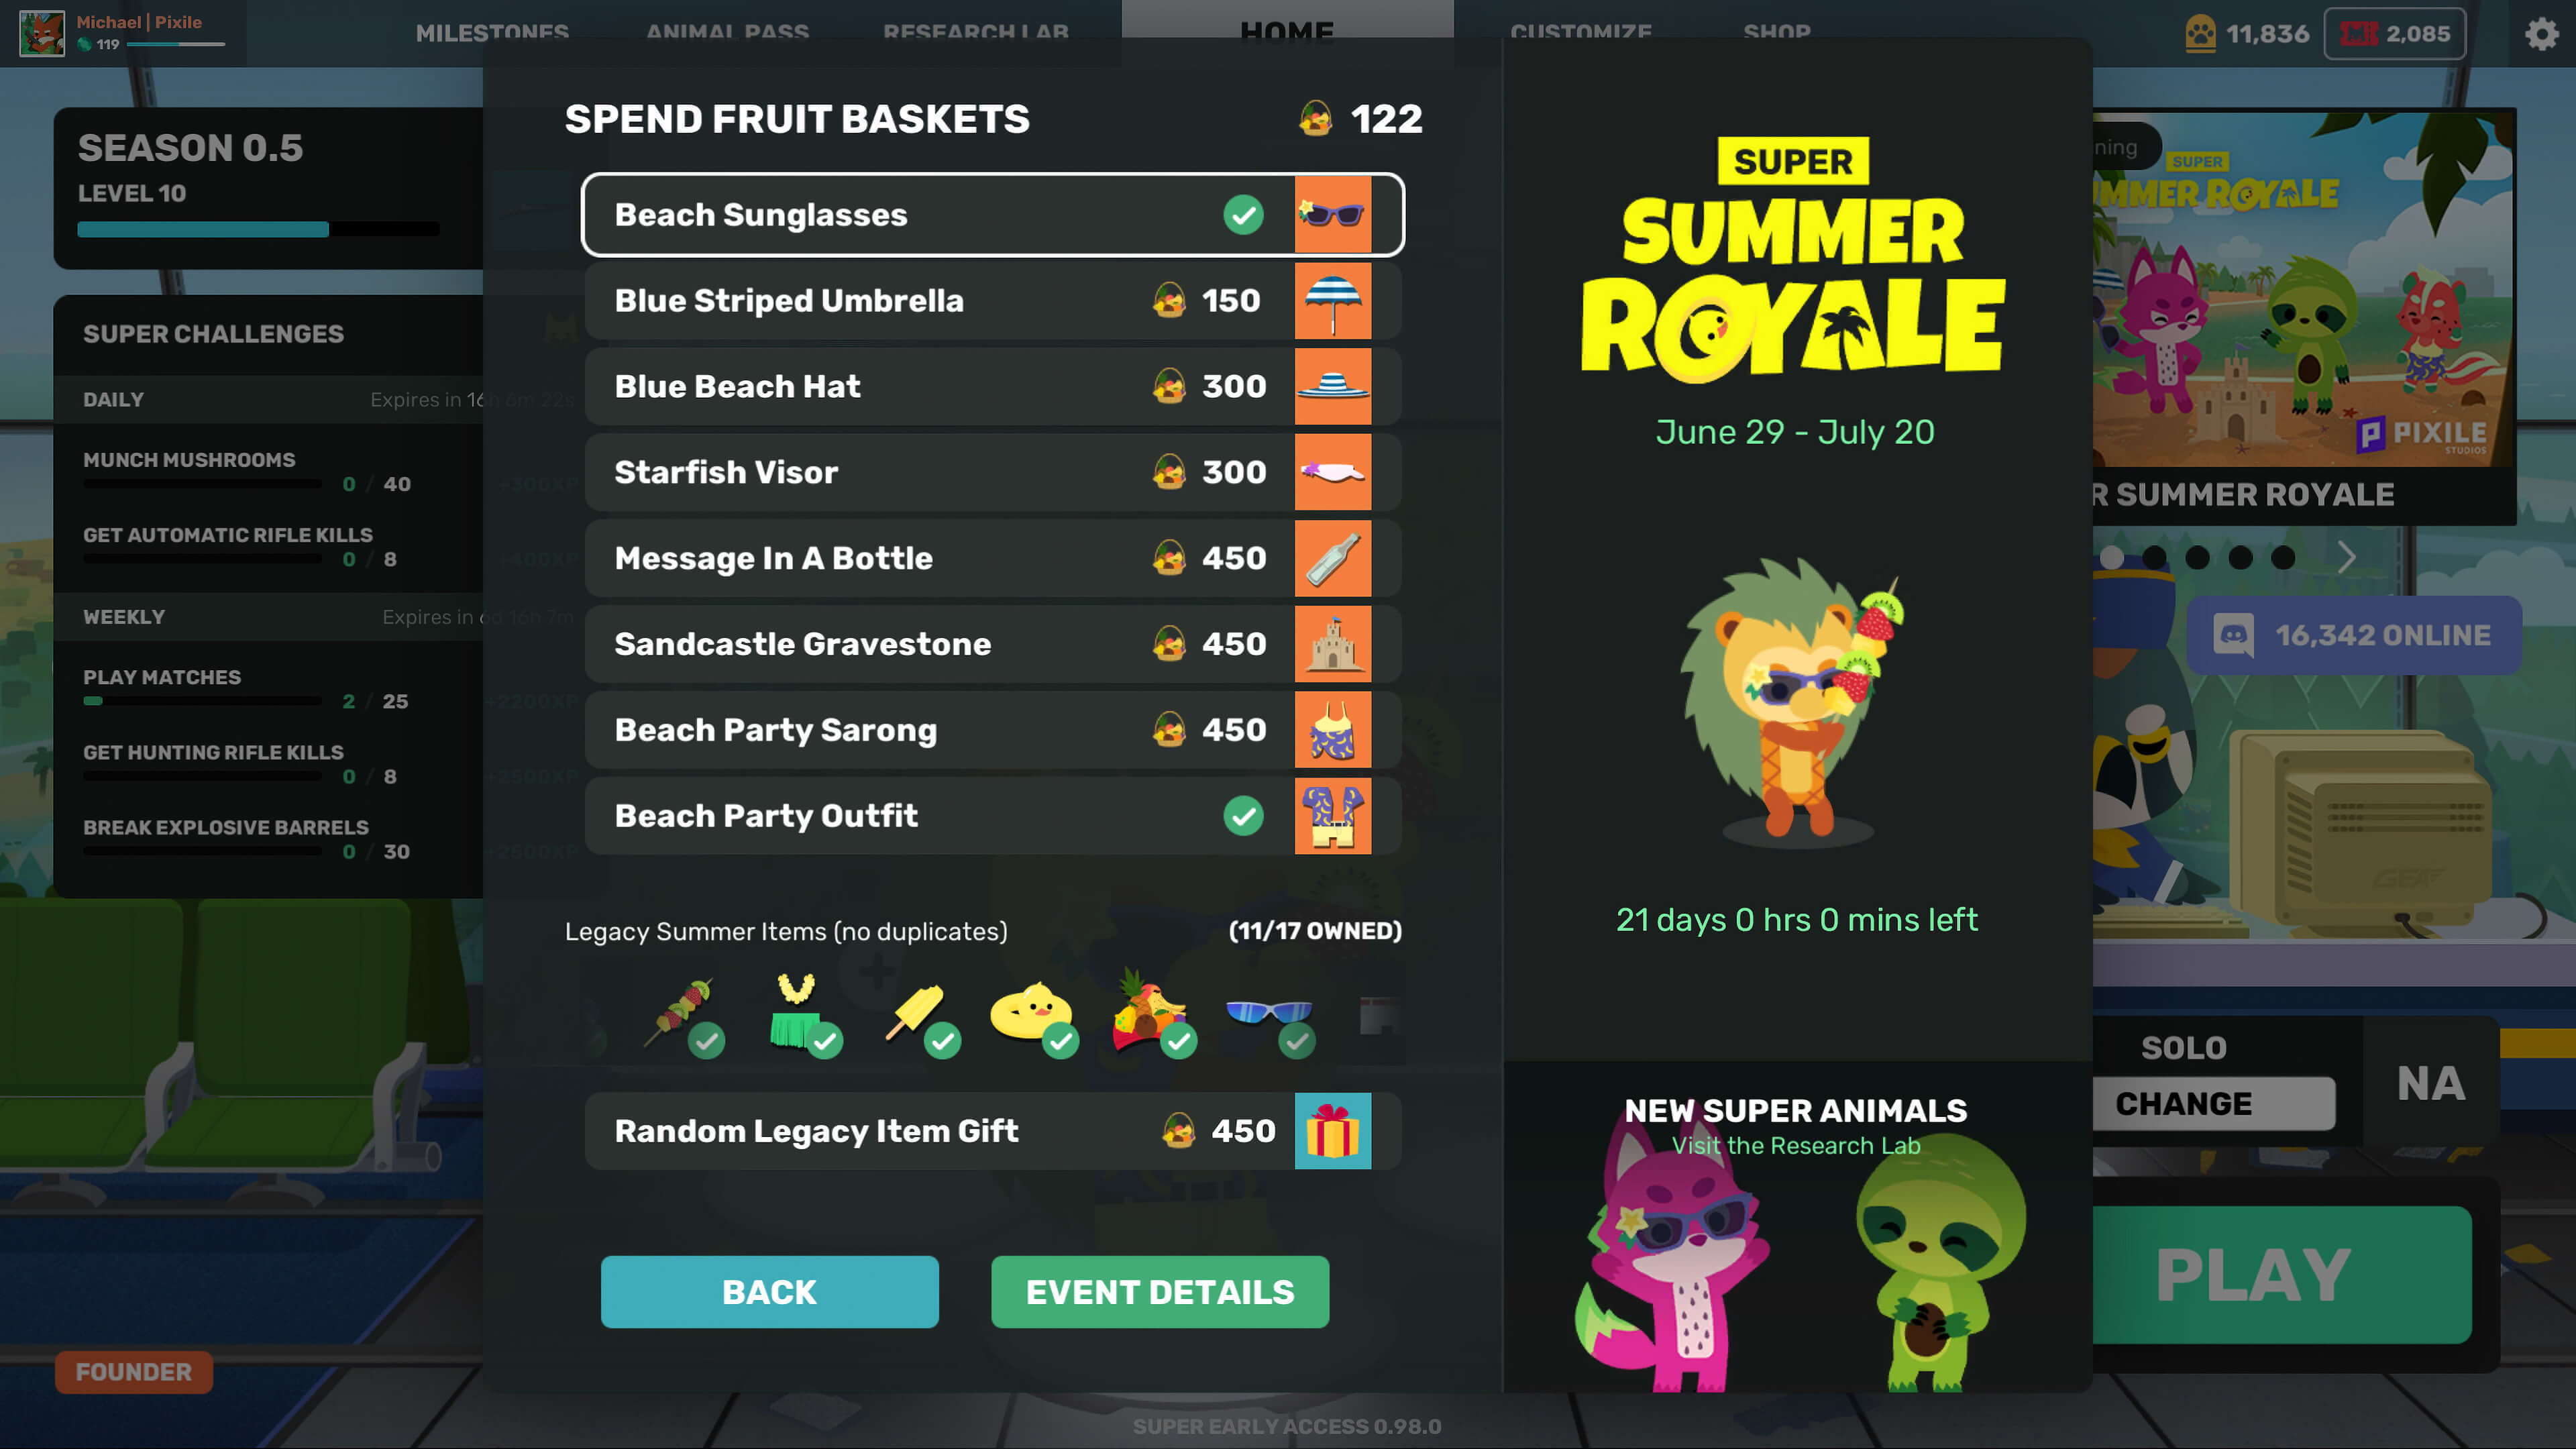The image size is (2576, 1449).
Task: Open the NA region selector
Action: pyautogui.click(x=2431, y=1083)
